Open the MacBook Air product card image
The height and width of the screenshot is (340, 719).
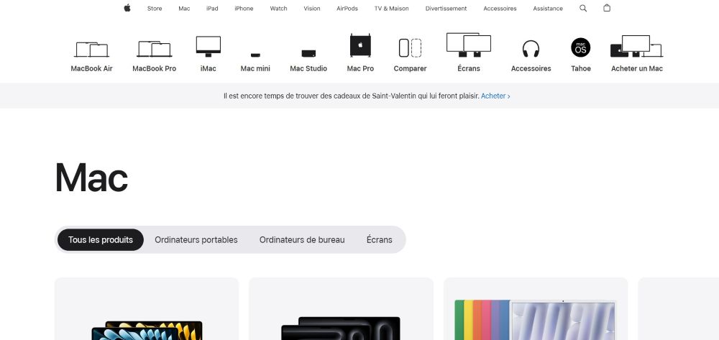147,330
